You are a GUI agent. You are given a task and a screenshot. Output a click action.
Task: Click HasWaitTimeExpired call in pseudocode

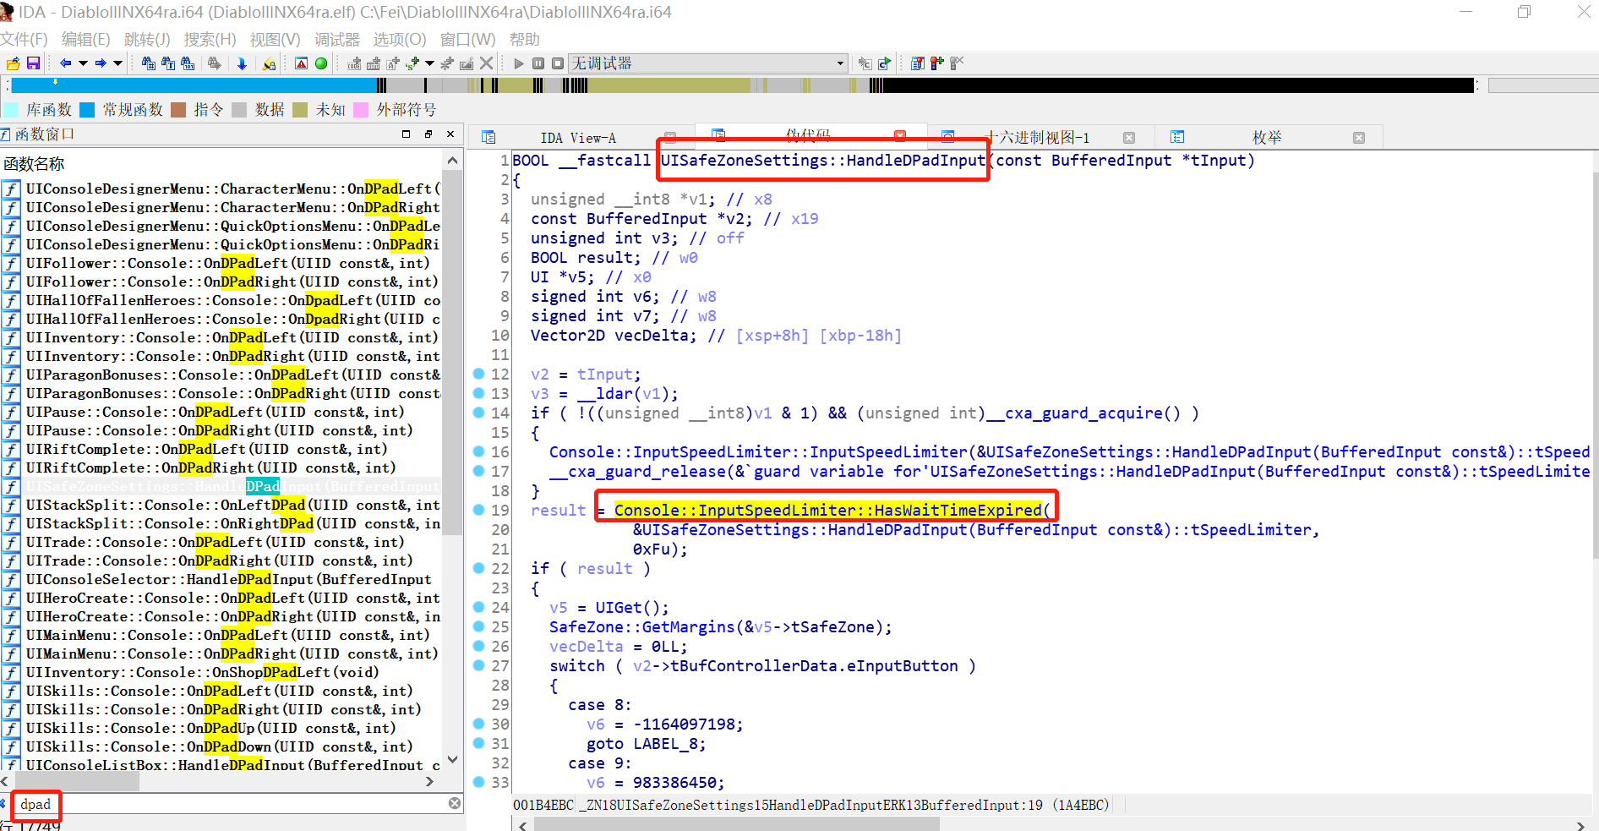[x=828, y=510]
